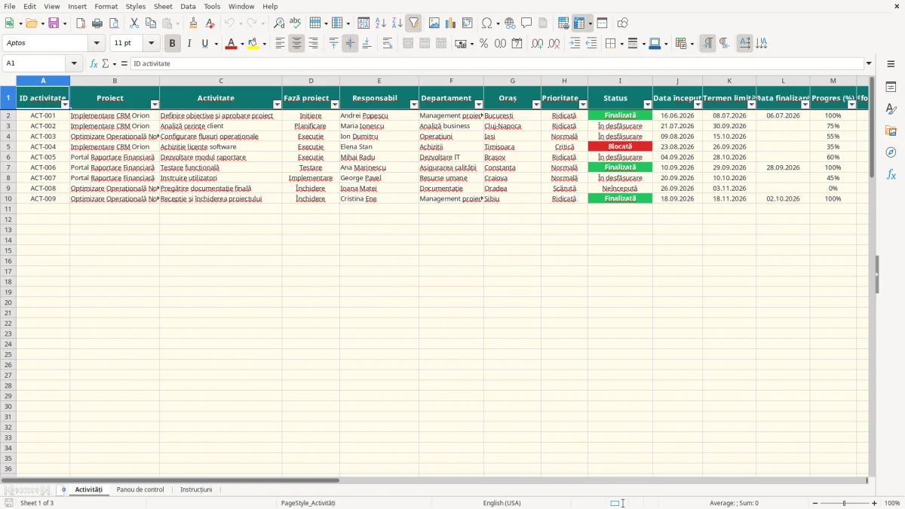The height and width of the screenshot is (509, 905).
Task: Insert Hyperlink globe icon
Action: click(x=510, y=23)
